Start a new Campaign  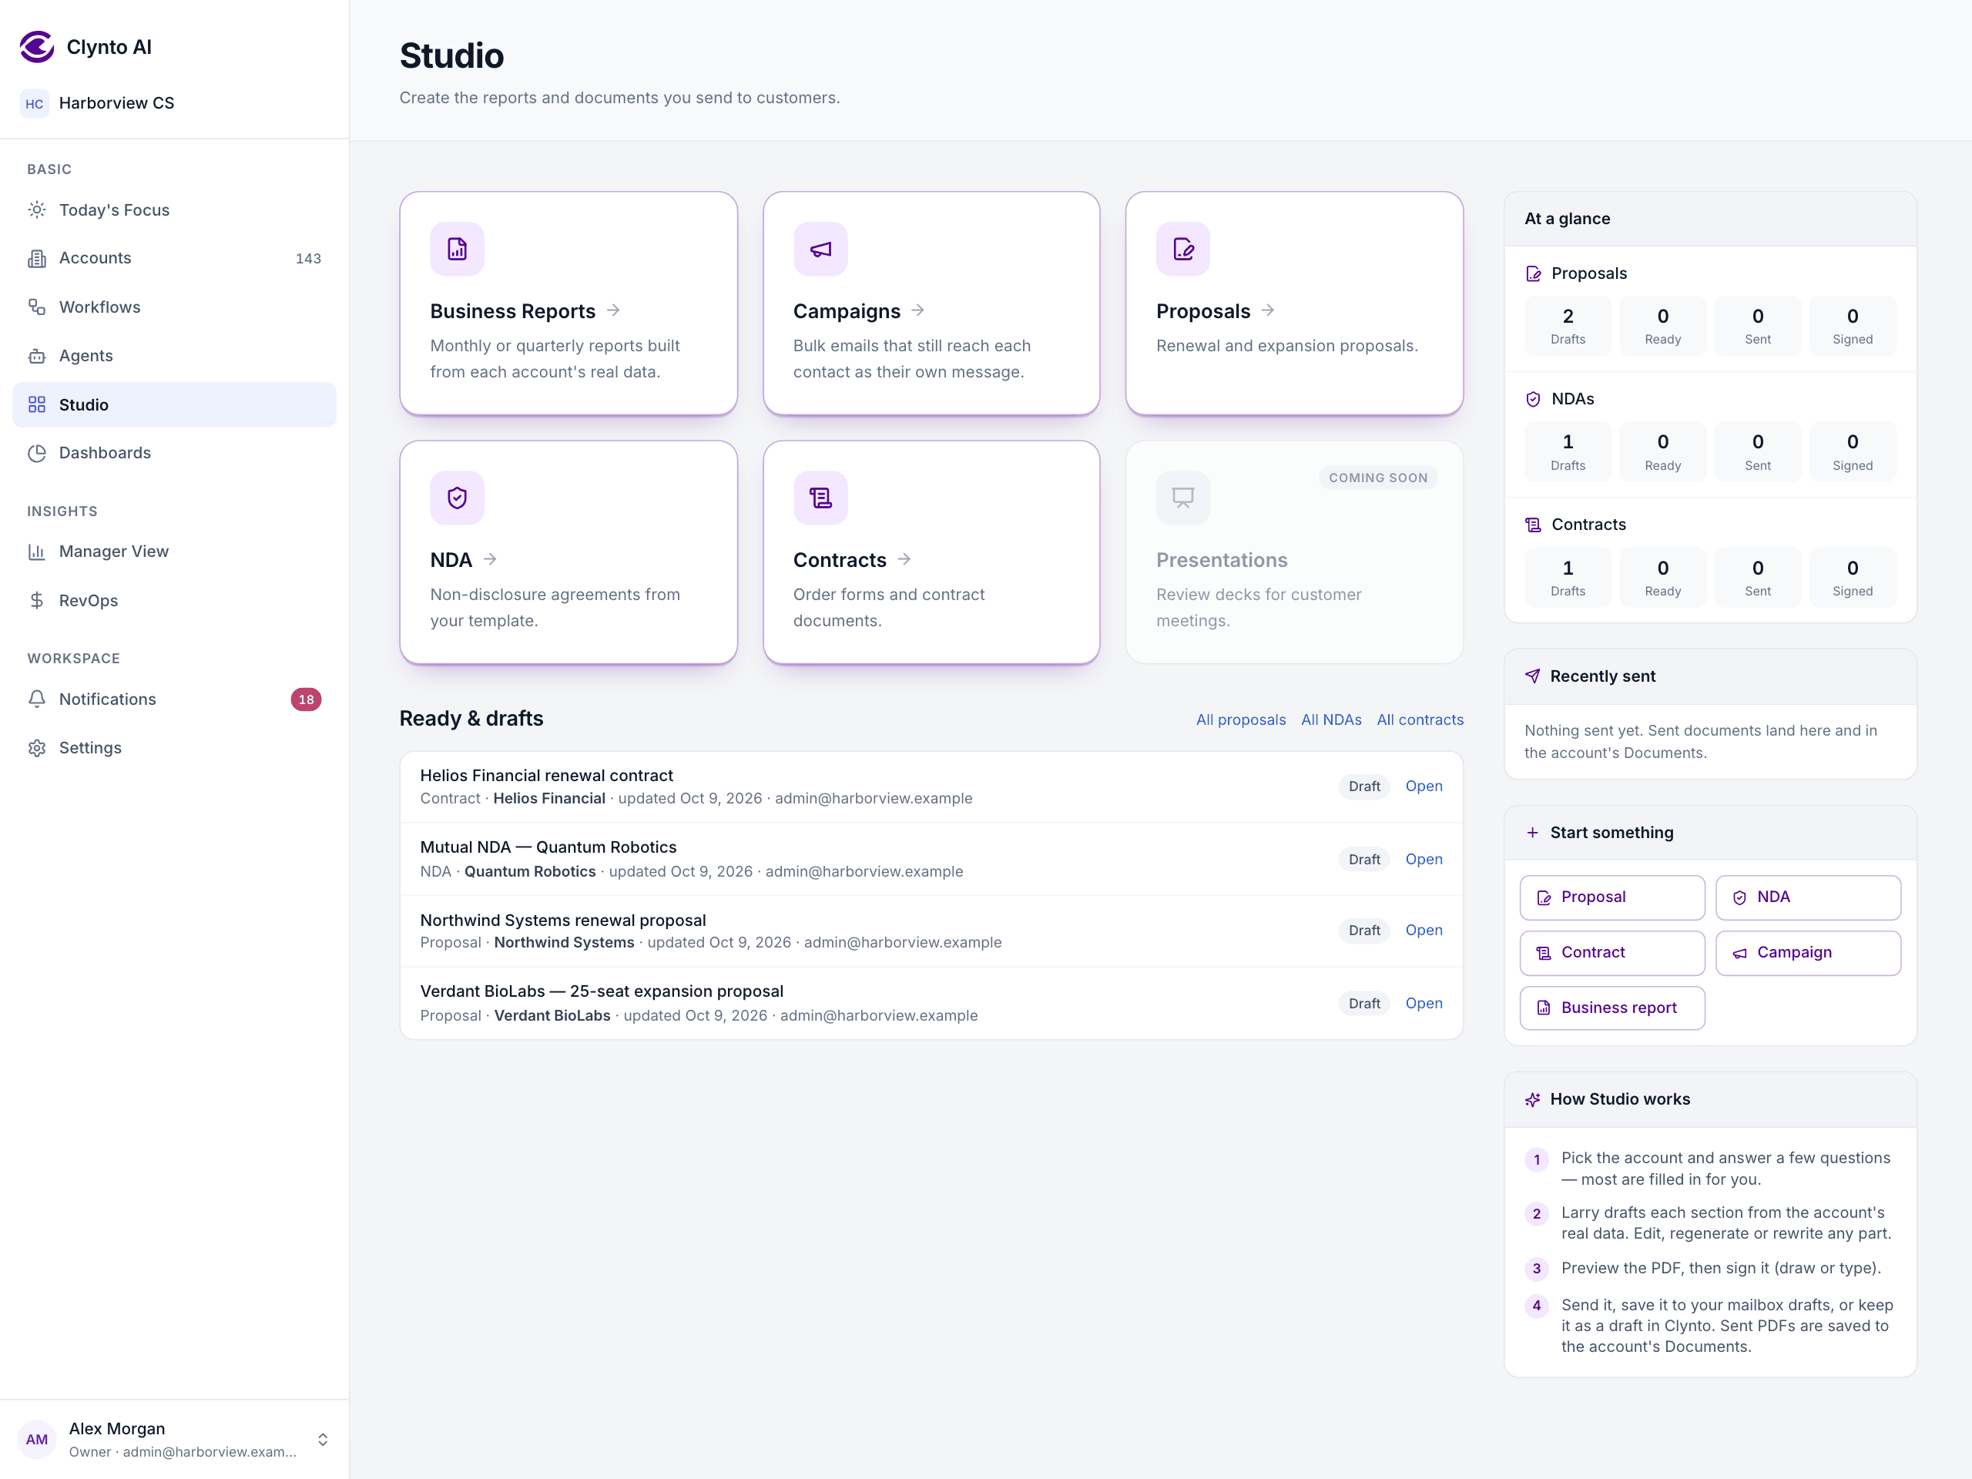tap(1807, 952)
